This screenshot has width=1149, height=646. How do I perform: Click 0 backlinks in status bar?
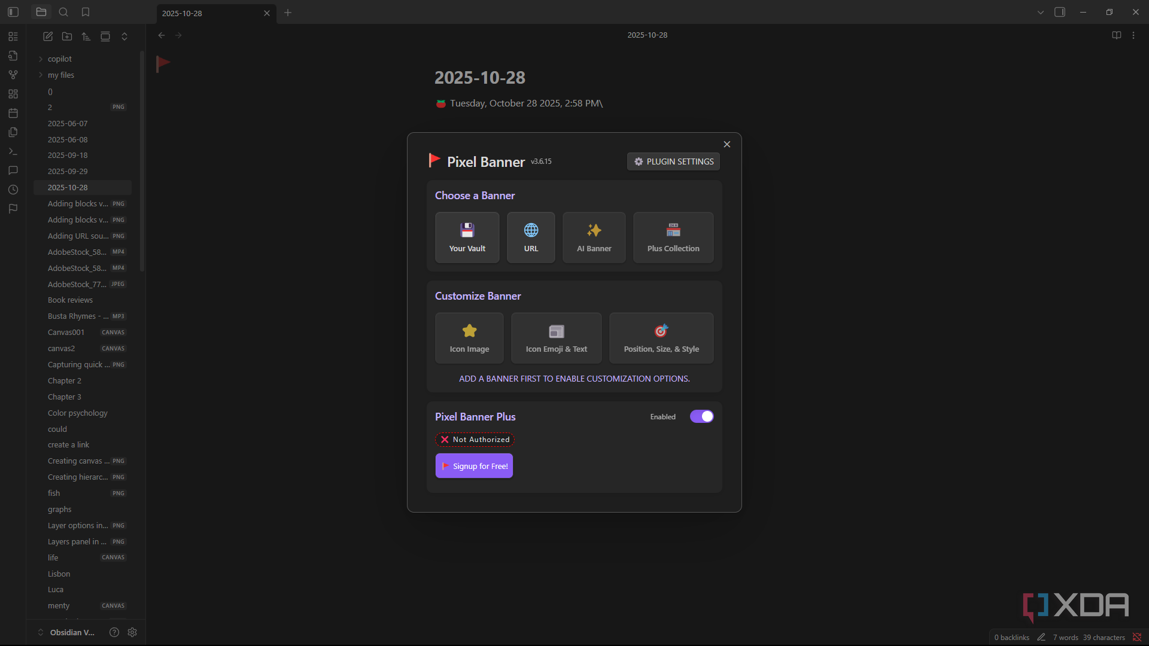1011,638
